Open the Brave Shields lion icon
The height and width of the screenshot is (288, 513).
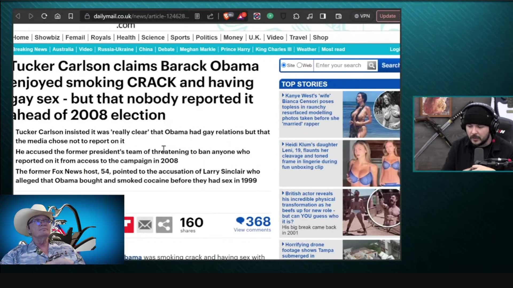tap(227, 16)
